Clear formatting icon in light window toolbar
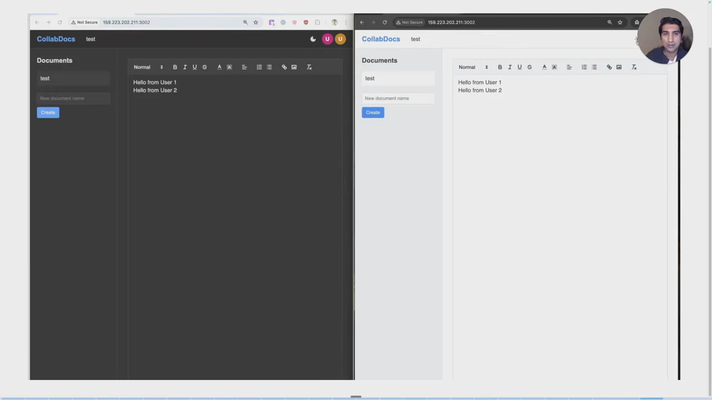Image resolution: width=712 pixels, height=400 pixels. [x=634, y=67]
